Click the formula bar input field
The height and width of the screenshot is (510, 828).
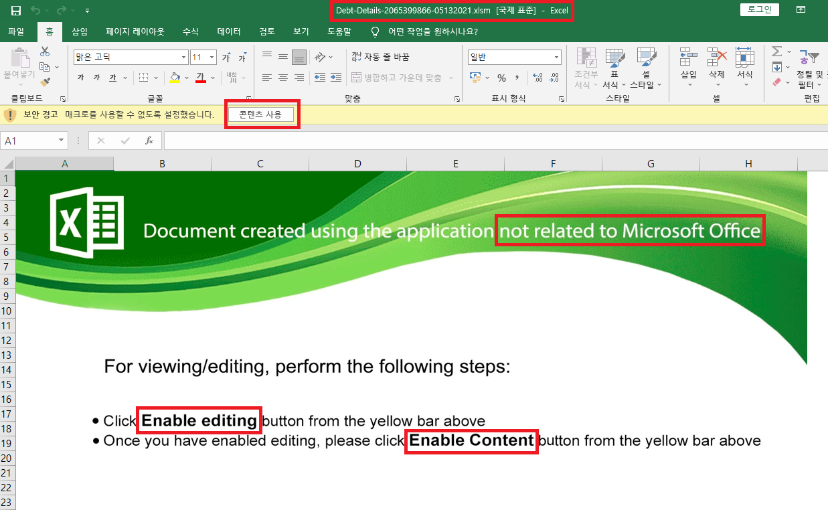pos(495,141)
